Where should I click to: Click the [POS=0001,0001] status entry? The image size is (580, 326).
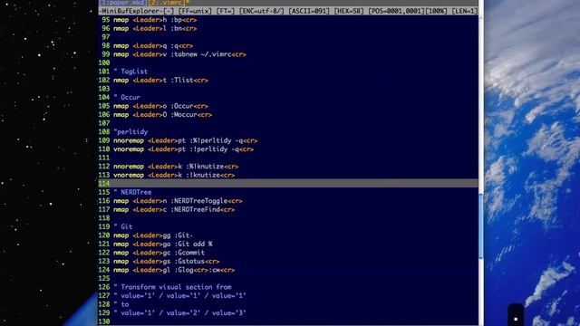click(x=397, y=11)
